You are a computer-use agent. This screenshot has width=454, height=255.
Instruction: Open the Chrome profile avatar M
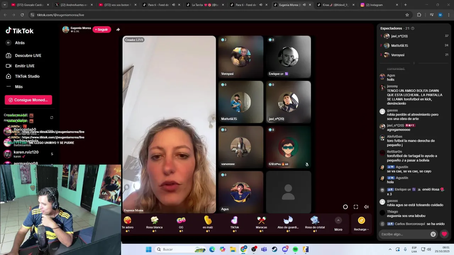point(440,15)
